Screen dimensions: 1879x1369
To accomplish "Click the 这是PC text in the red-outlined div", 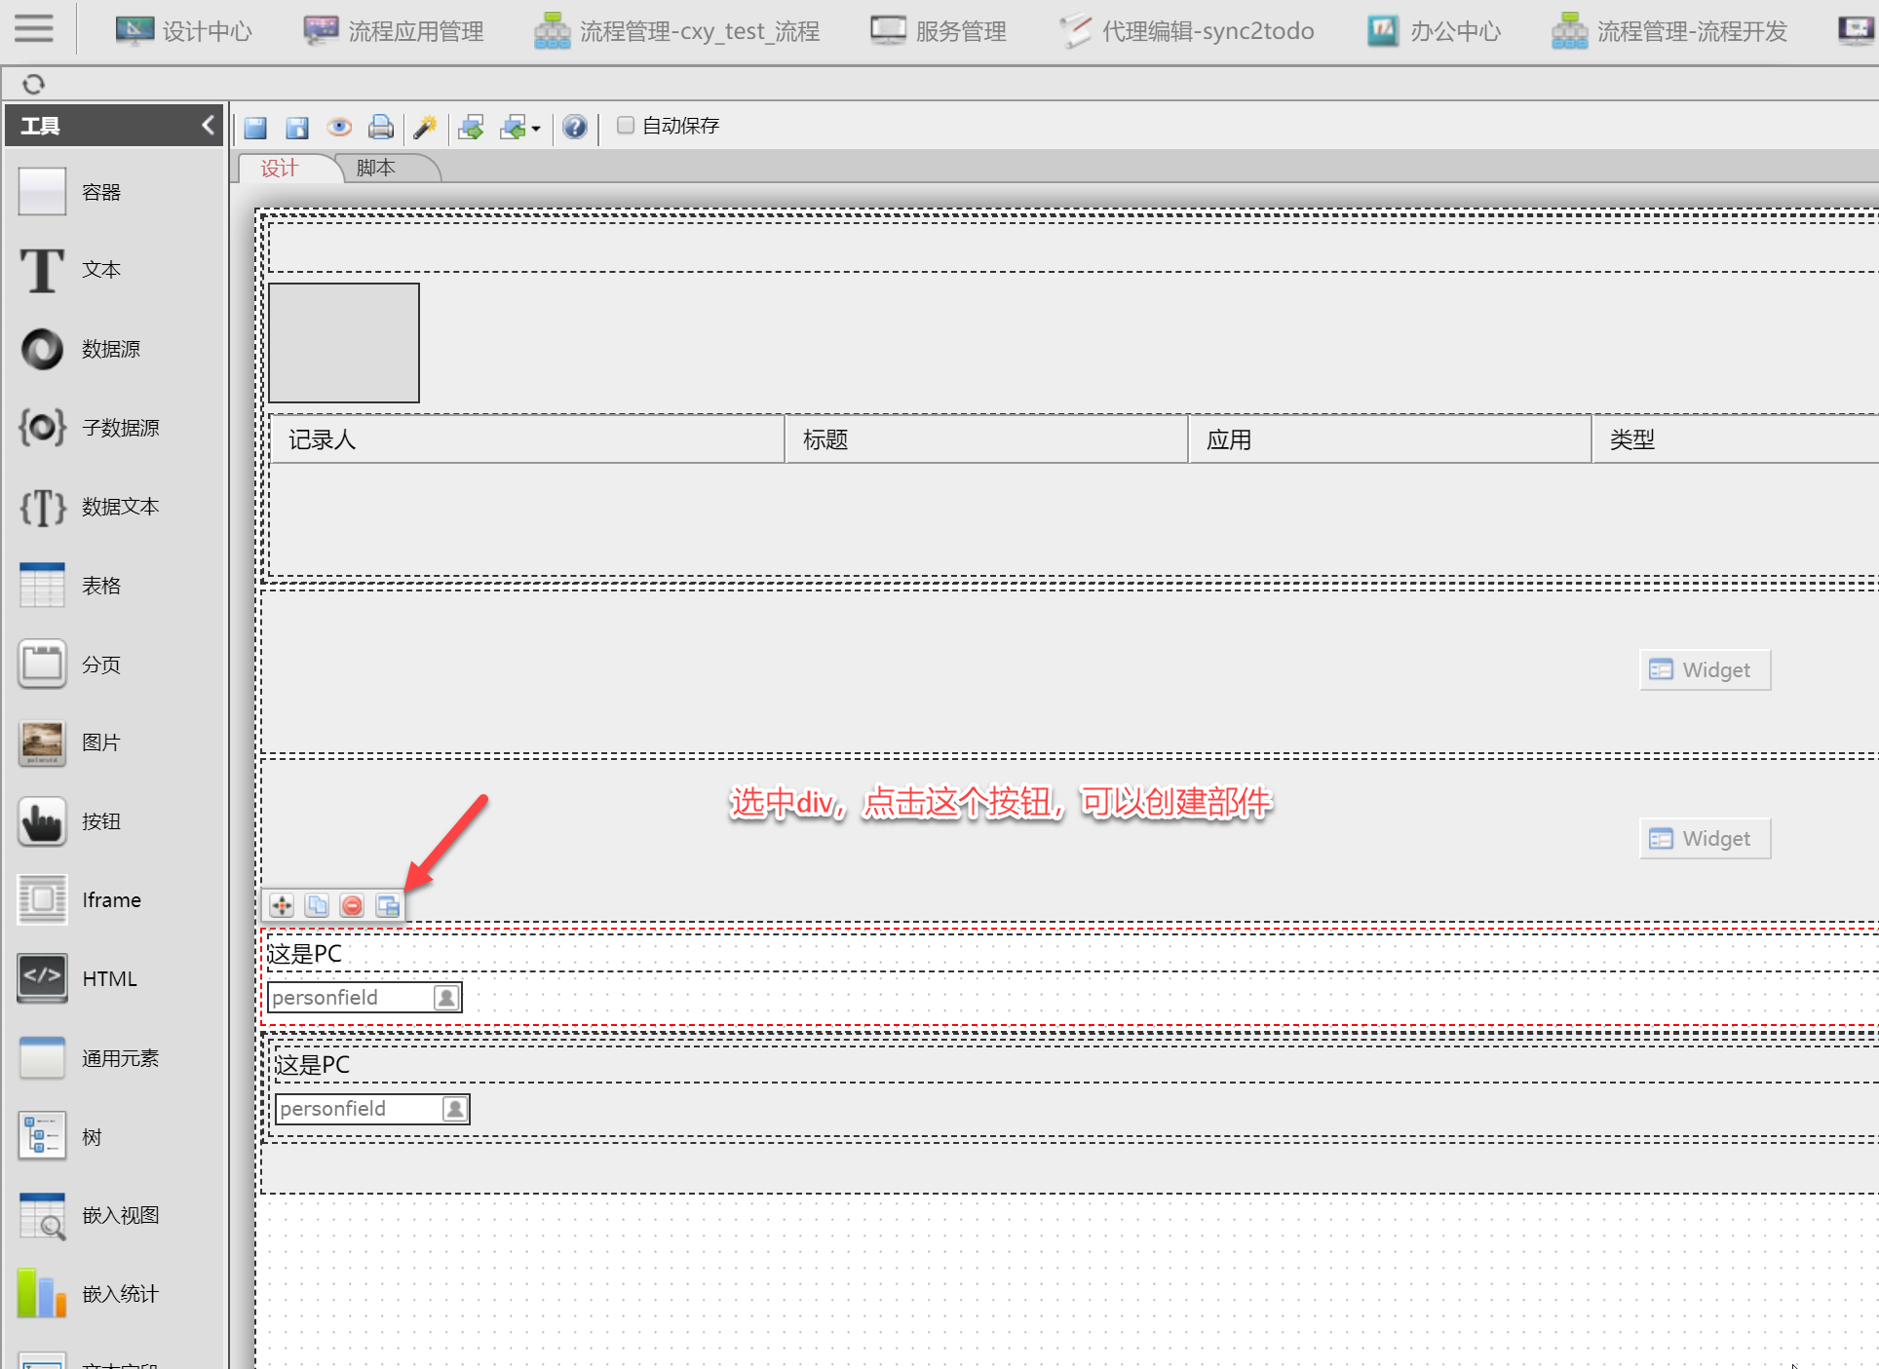I will click(305, 954).
